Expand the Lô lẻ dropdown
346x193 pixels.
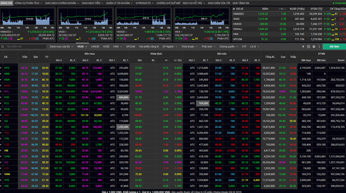pos(254,47)
